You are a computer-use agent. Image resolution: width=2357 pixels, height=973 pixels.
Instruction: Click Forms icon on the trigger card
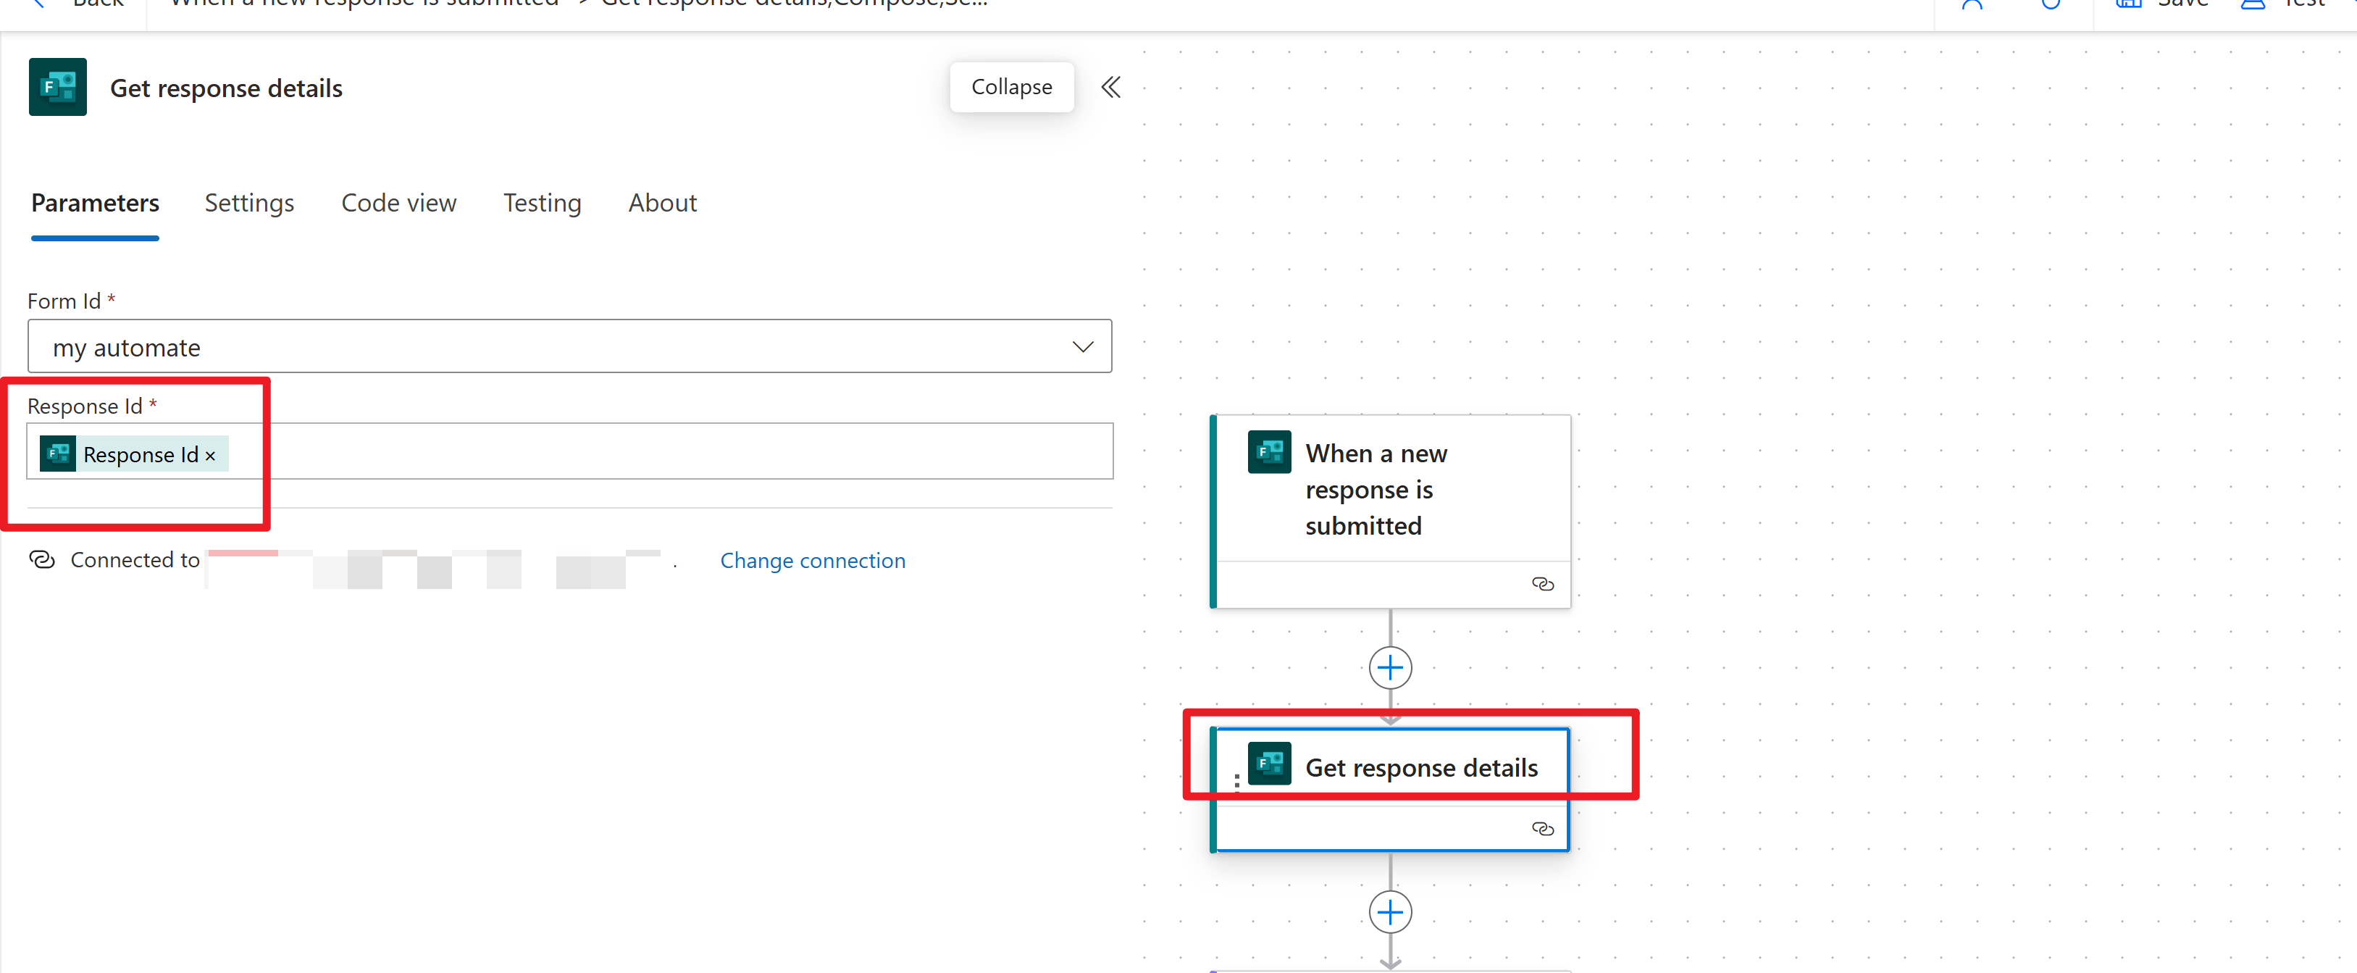point(1269,451)
